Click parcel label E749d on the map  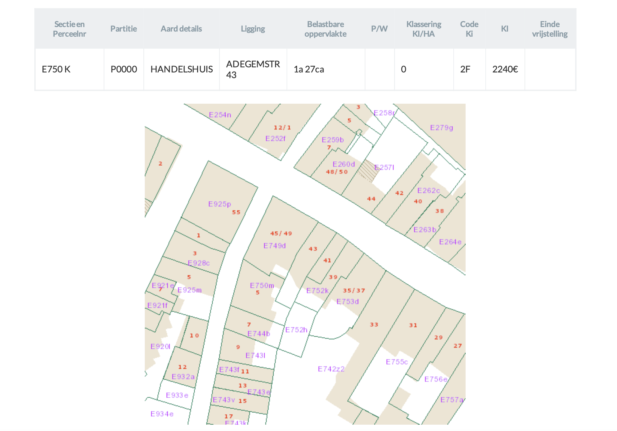(x=275, y=246)
